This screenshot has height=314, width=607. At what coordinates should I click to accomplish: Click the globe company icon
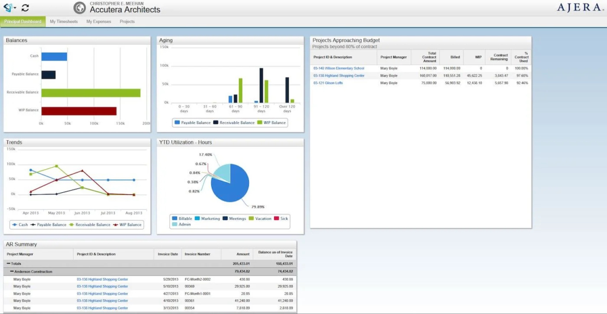point(80,8)
